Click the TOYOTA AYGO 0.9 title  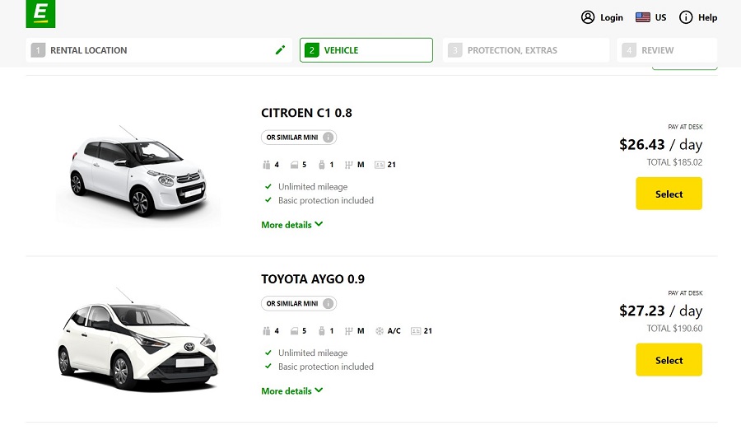313,279
